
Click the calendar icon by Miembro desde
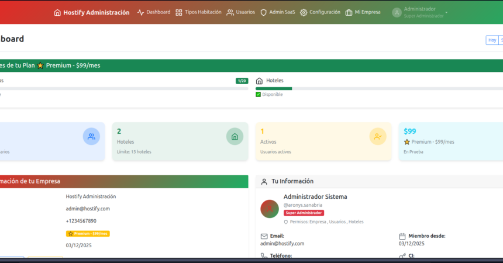402,236
